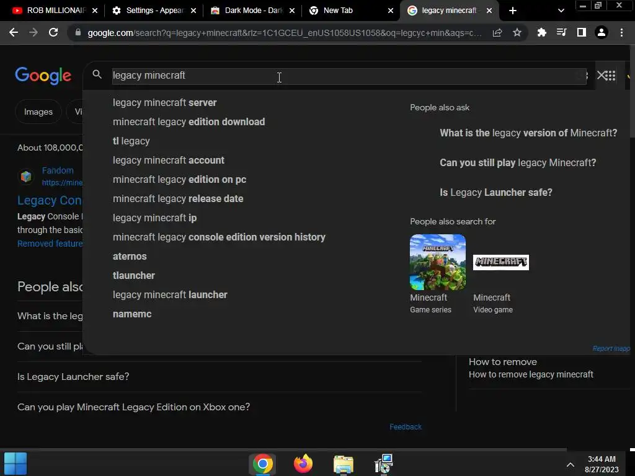The height and width of the screenshot is (476, 635).
Task: Toggle the browser side panel icon
Action: tap(581, 32)
